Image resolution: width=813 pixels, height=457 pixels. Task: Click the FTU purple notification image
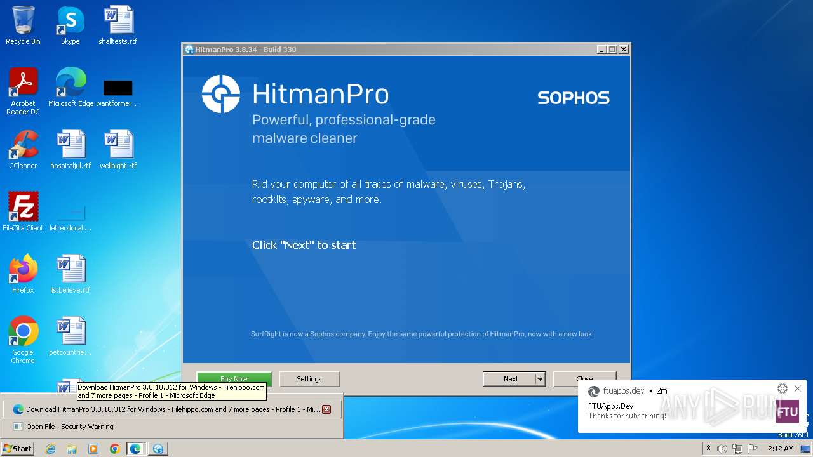click(x=788, y=411)
